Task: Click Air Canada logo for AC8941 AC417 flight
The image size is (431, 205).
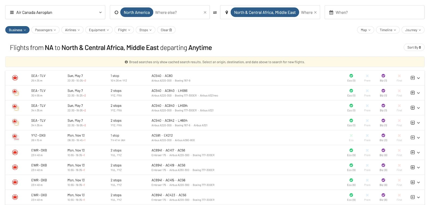Action: 15,152
